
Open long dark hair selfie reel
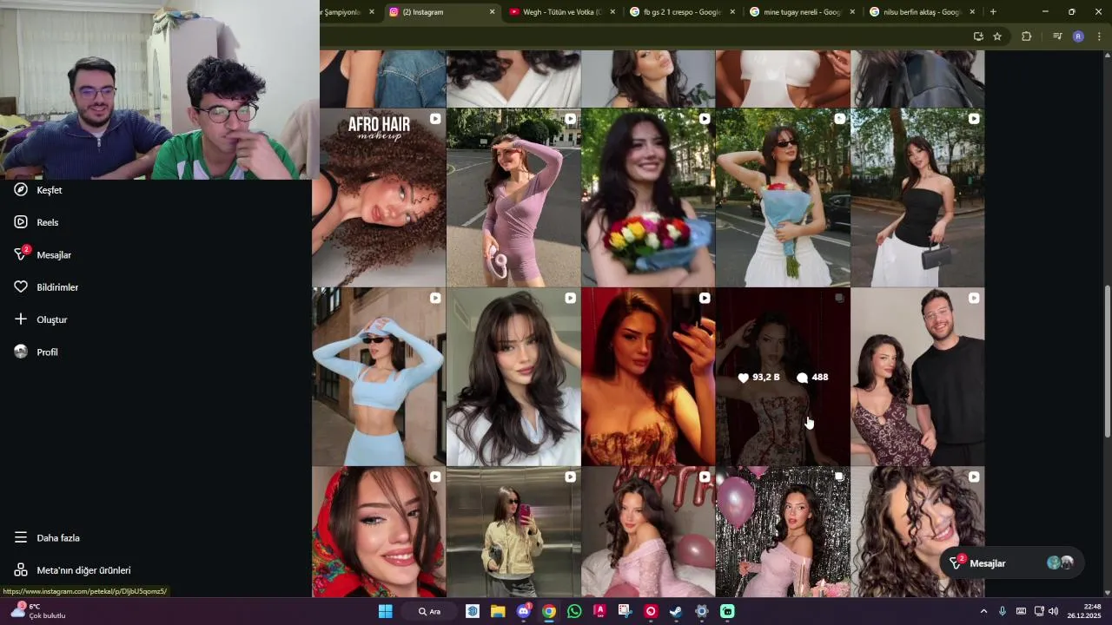pyautogui.click(x=513, y=377)
